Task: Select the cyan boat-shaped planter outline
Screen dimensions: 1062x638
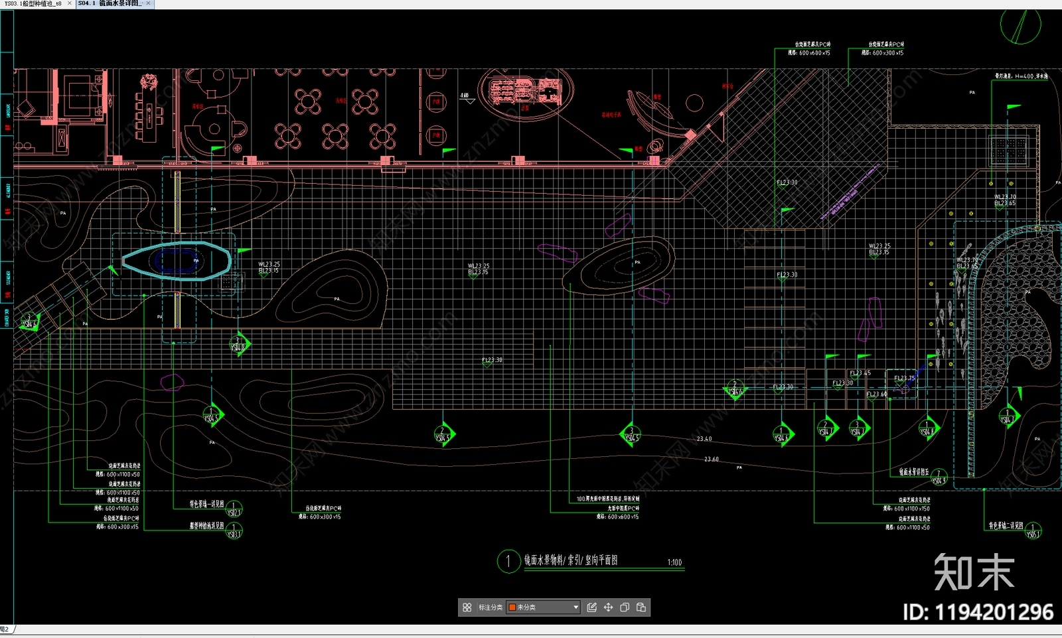Action: click(x=177, y=261)
